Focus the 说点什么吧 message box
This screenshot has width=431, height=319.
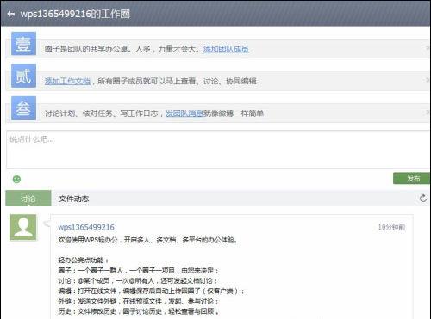pos(217,149)
